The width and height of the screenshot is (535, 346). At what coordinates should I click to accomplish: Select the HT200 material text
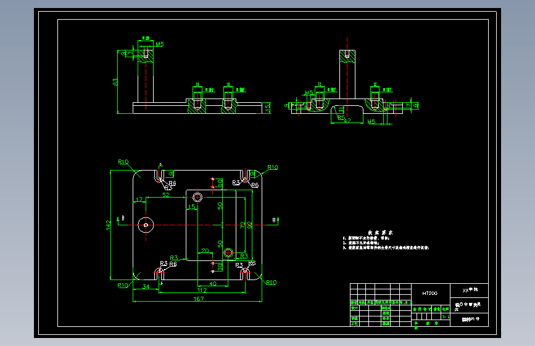pyautogui.click(x=430, y=293)
